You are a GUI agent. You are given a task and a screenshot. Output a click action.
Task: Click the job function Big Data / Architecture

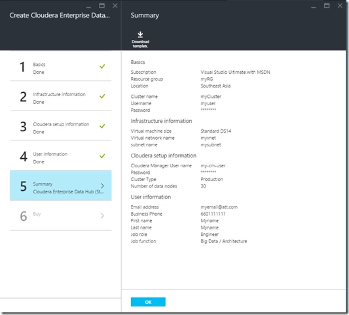224,241
